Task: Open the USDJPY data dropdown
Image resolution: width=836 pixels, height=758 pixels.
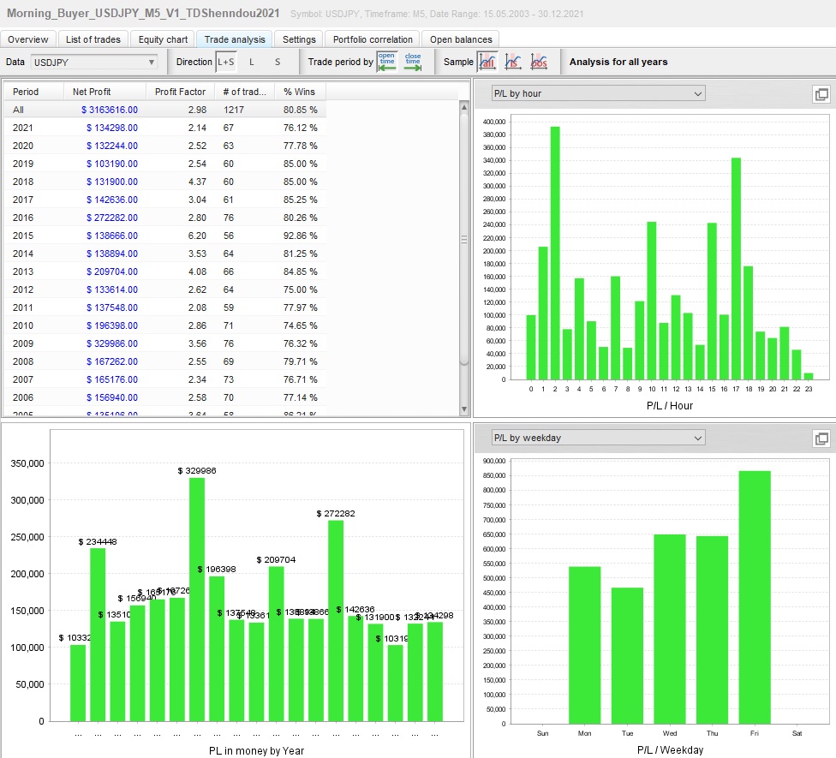Action: pos(94,62)
